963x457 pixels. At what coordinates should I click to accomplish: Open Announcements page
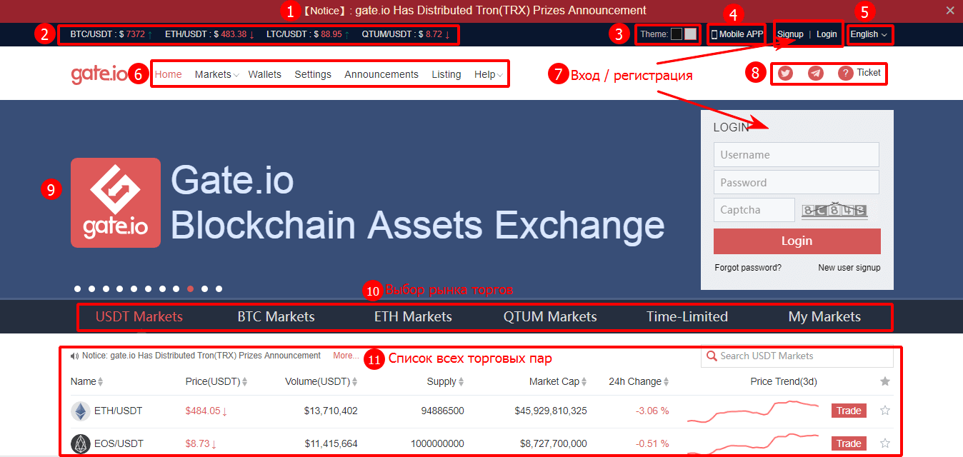381,74
